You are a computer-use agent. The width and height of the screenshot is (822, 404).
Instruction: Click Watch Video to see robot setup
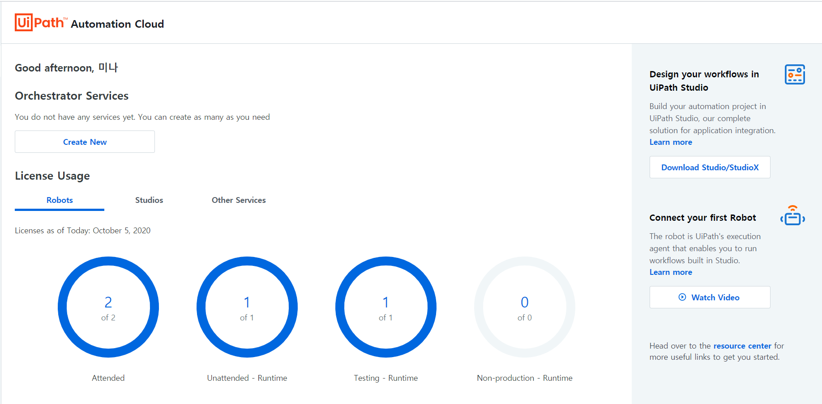tap(710, 297)
